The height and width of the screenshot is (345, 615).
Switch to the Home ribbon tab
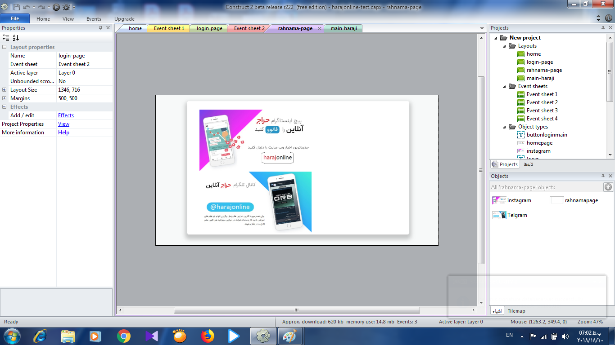tap(43, 19)
